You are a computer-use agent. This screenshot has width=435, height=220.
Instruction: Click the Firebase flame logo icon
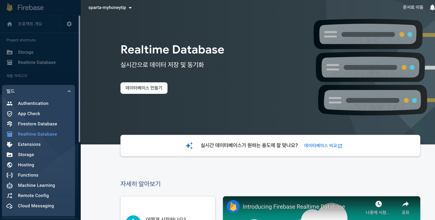pos(10,7)
